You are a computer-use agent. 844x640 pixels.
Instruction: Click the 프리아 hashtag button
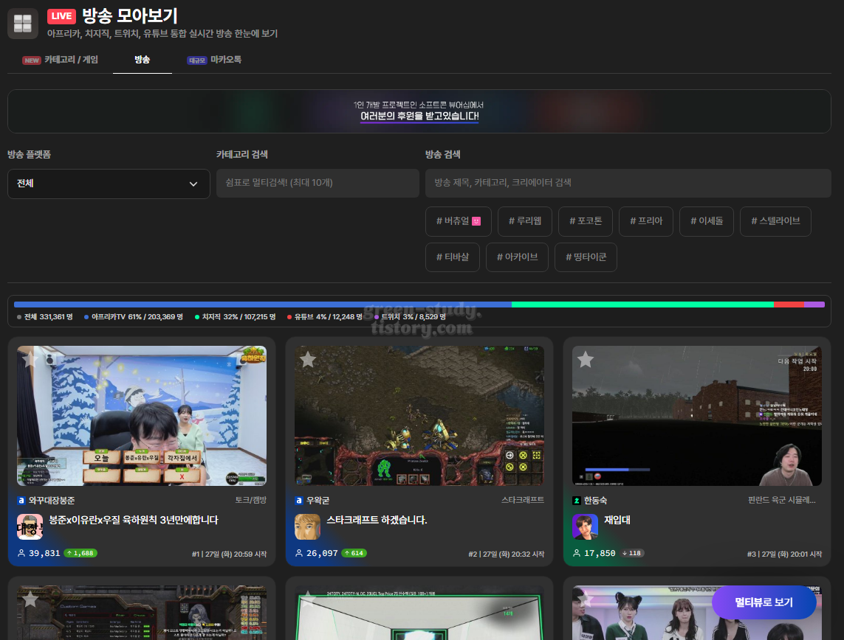coord(646,221)
